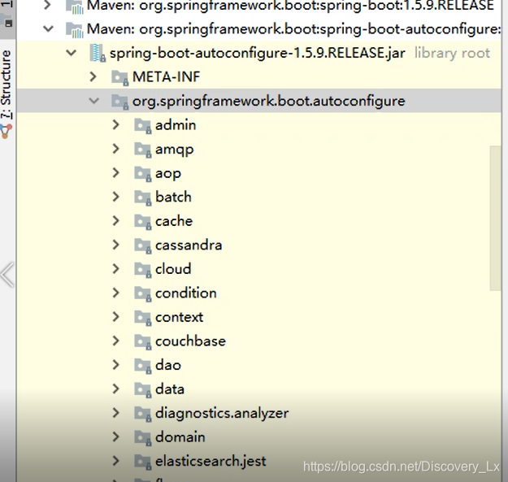The width and height of the screenshot is (508, 482).
Task: Select the domain tree item label
Action: click(180, 437)
